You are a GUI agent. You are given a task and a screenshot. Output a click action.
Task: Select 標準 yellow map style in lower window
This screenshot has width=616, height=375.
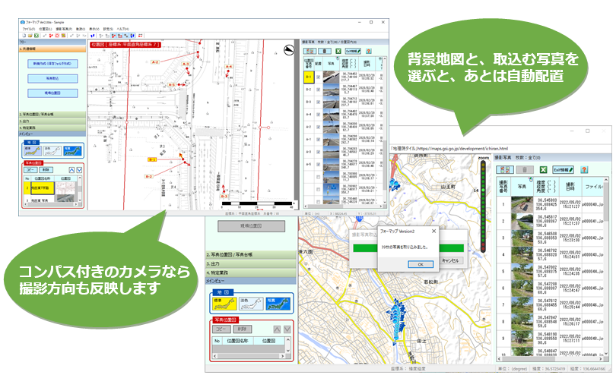click(x=224, y=304)
